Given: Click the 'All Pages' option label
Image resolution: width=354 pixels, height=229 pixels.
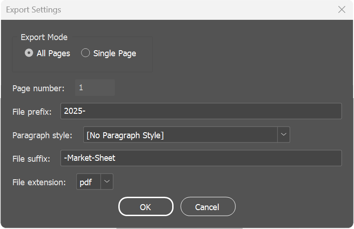Looking at the screenshot, I should pos(53,53).
